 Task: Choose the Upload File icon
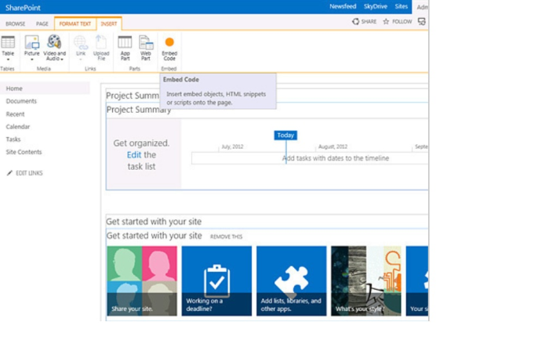coord(101,42)
